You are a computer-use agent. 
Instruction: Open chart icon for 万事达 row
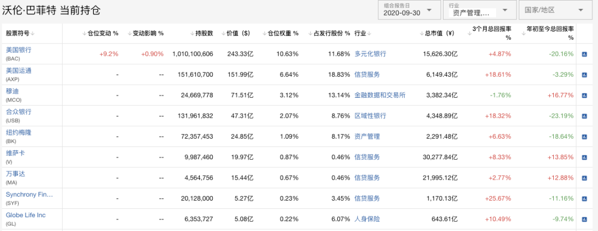[584, 178]
